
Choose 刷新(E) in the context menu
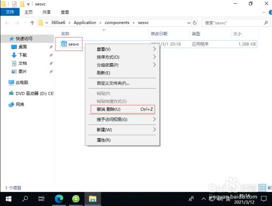[122, 73]
